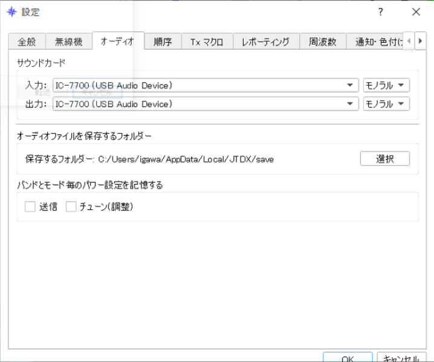
Task: Switch to the 無線機 tab
Action: (69, 42)
